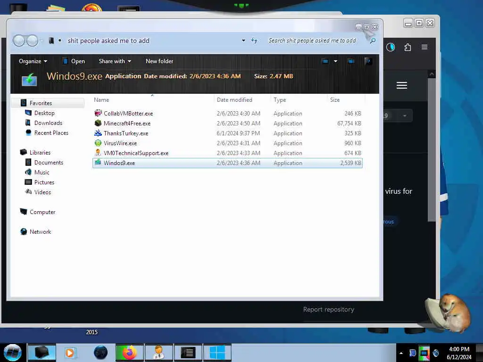Open the browser hamburger menu in toolbar
The height and width of the screenshot is (362, 483).
(x=425, y=47)
